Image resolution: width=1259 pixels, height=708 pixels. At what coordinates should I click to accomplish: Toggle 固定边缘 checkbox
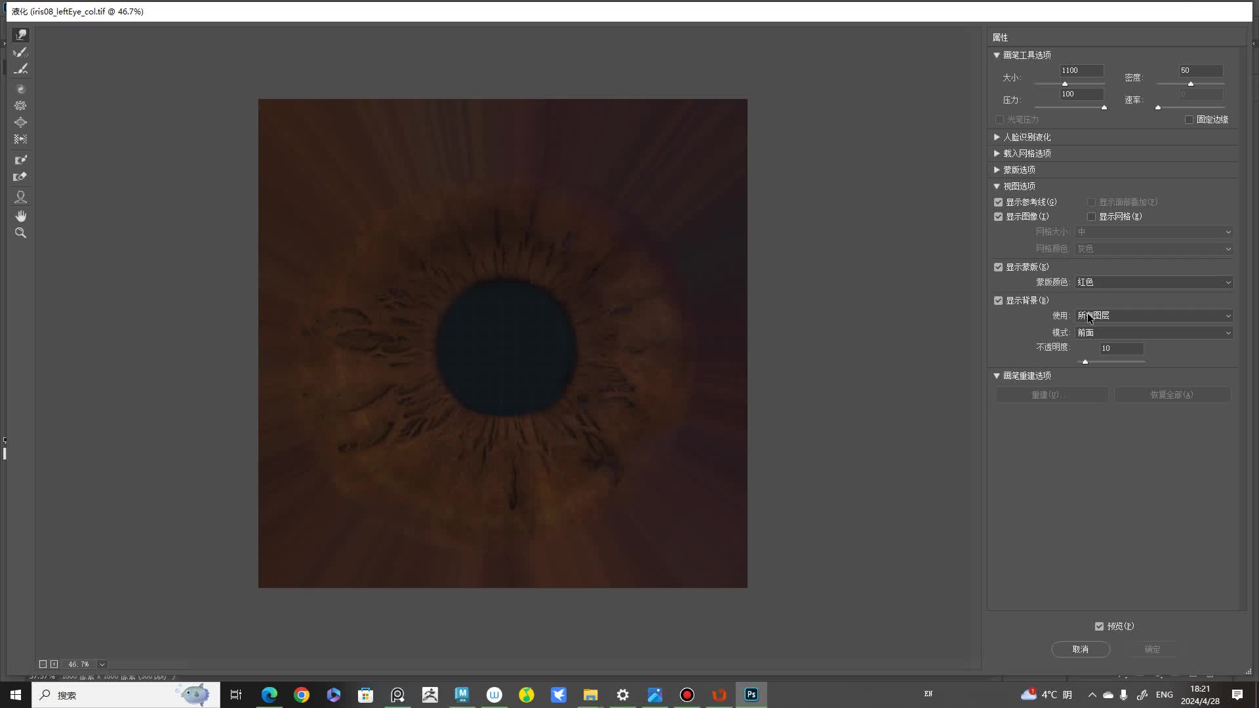click(1189, 120)
